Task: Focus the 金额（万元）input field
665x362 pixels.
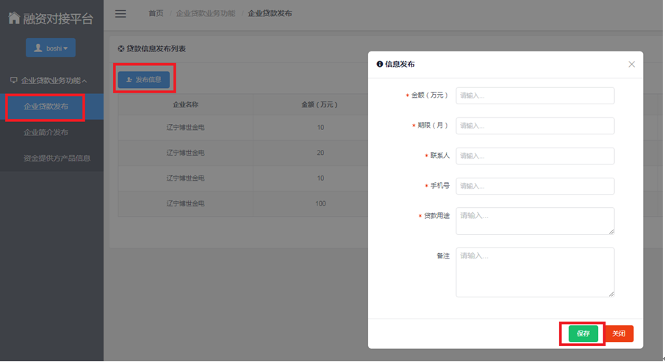Action: [x=534, y=95]
